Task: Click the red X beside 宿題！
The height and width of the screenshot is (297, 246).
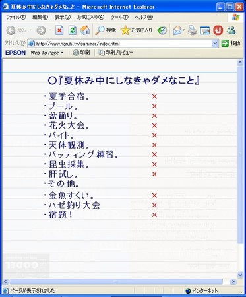Action: click(154, 214)
